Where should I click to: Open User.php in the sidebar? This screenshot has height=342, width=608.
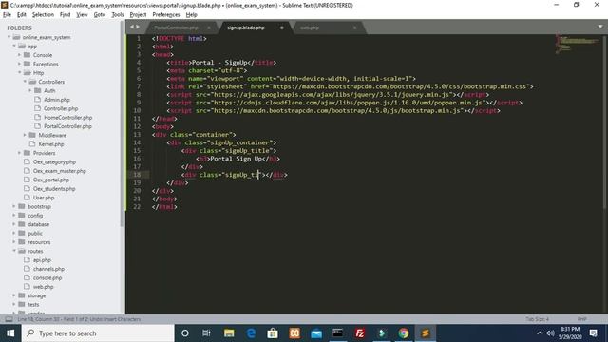click(x=44, y=198)
